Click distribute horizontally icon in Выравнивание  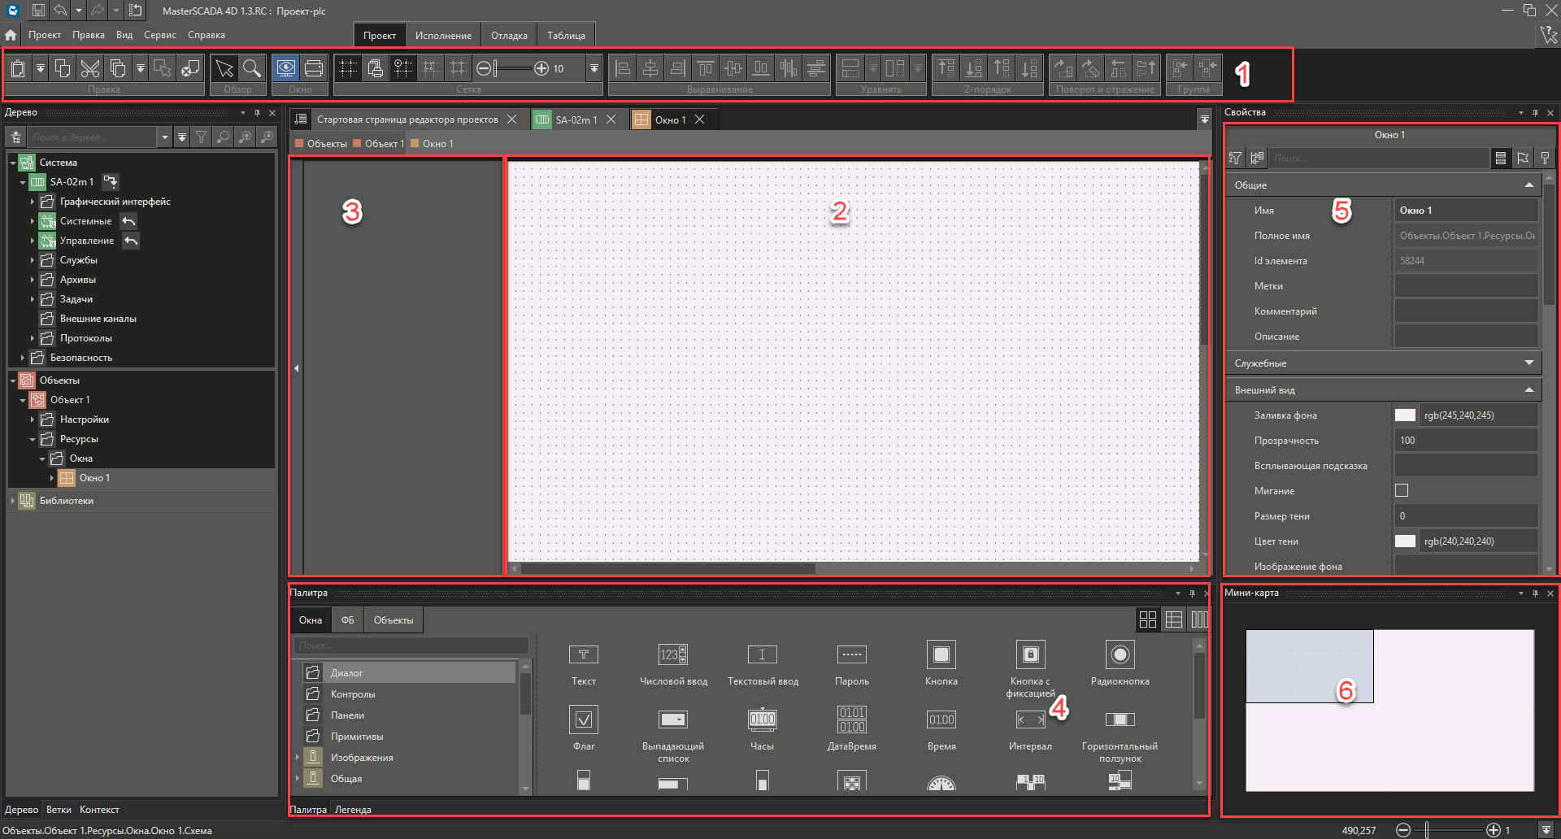click(x=789, y=68)
